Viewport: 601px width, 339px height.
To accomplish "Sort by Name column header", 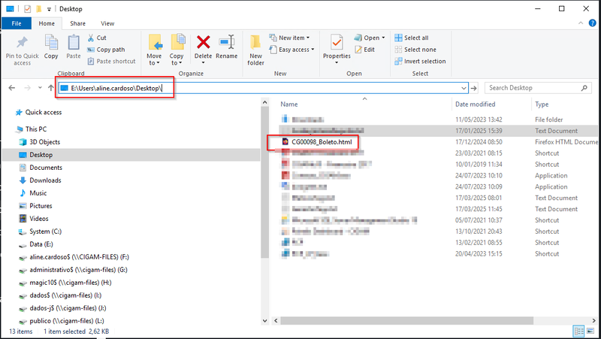I will click(x=288, y=104).
